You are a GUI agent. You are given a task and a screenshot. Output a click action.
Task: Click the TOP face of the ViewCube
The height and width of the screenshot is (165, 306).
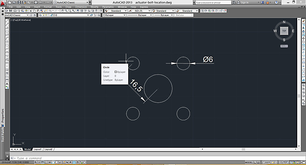coord(284,31)
